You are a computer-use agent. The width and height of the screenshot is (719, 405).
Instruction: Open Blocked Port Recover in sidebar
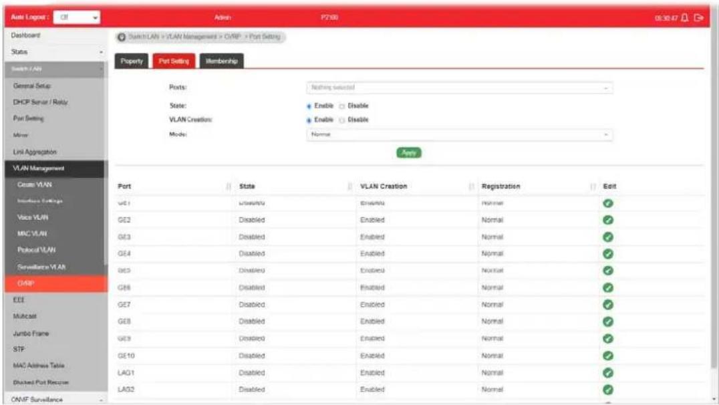pyautogui.click(x=41, y=382)
